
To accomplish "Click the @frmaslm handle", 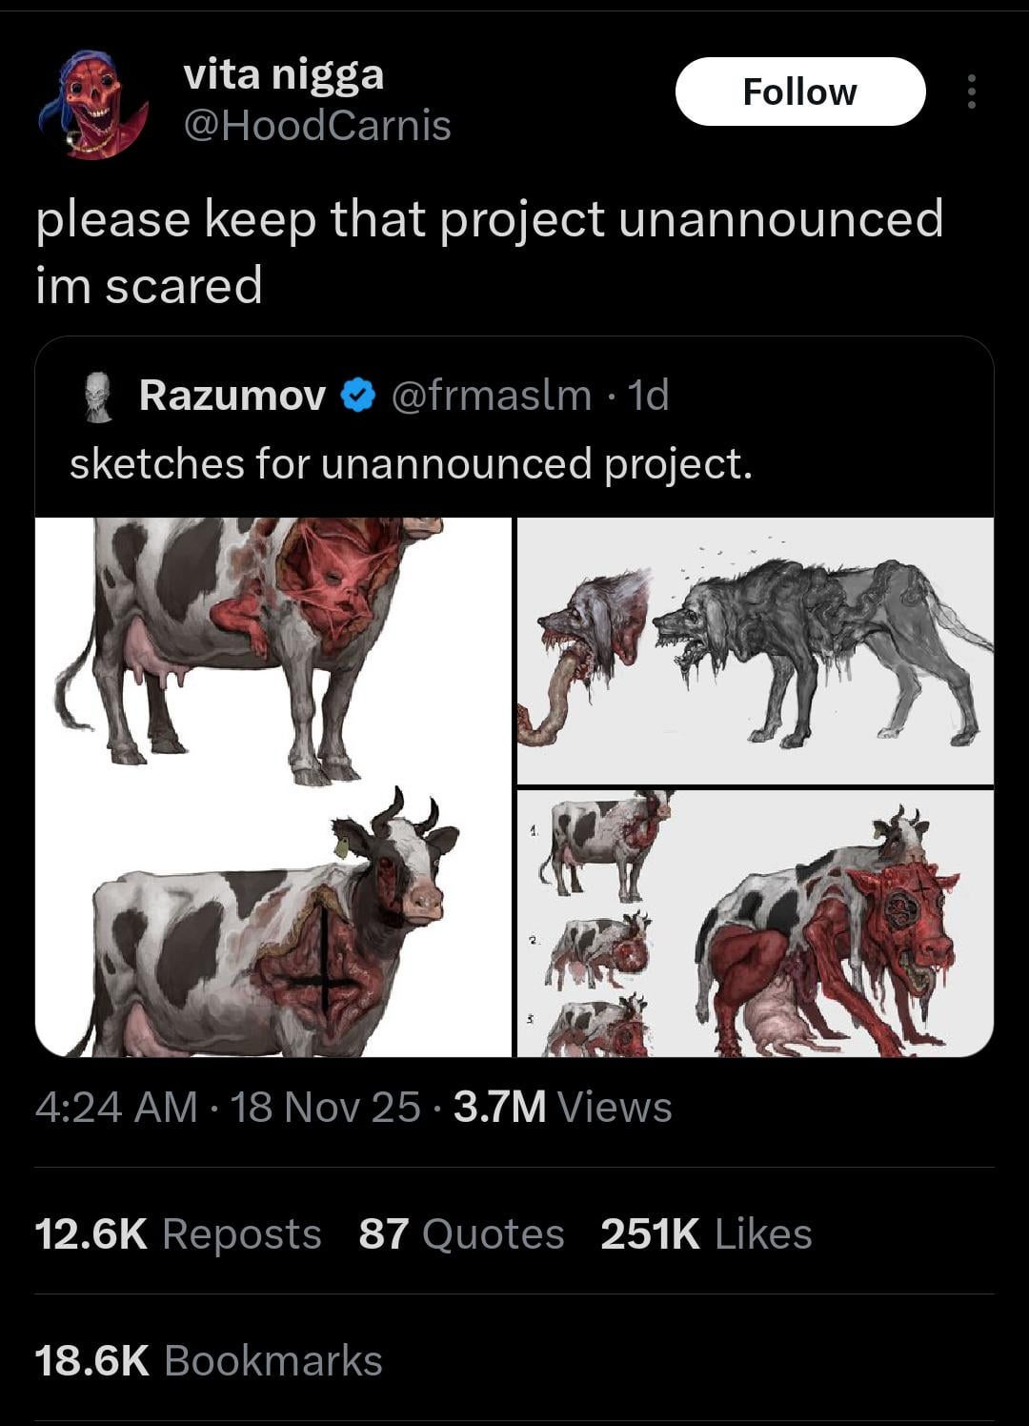I will coord(492,396).
